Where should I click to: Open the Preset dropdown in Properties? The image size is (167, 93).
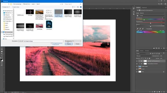tap(152, 13)
